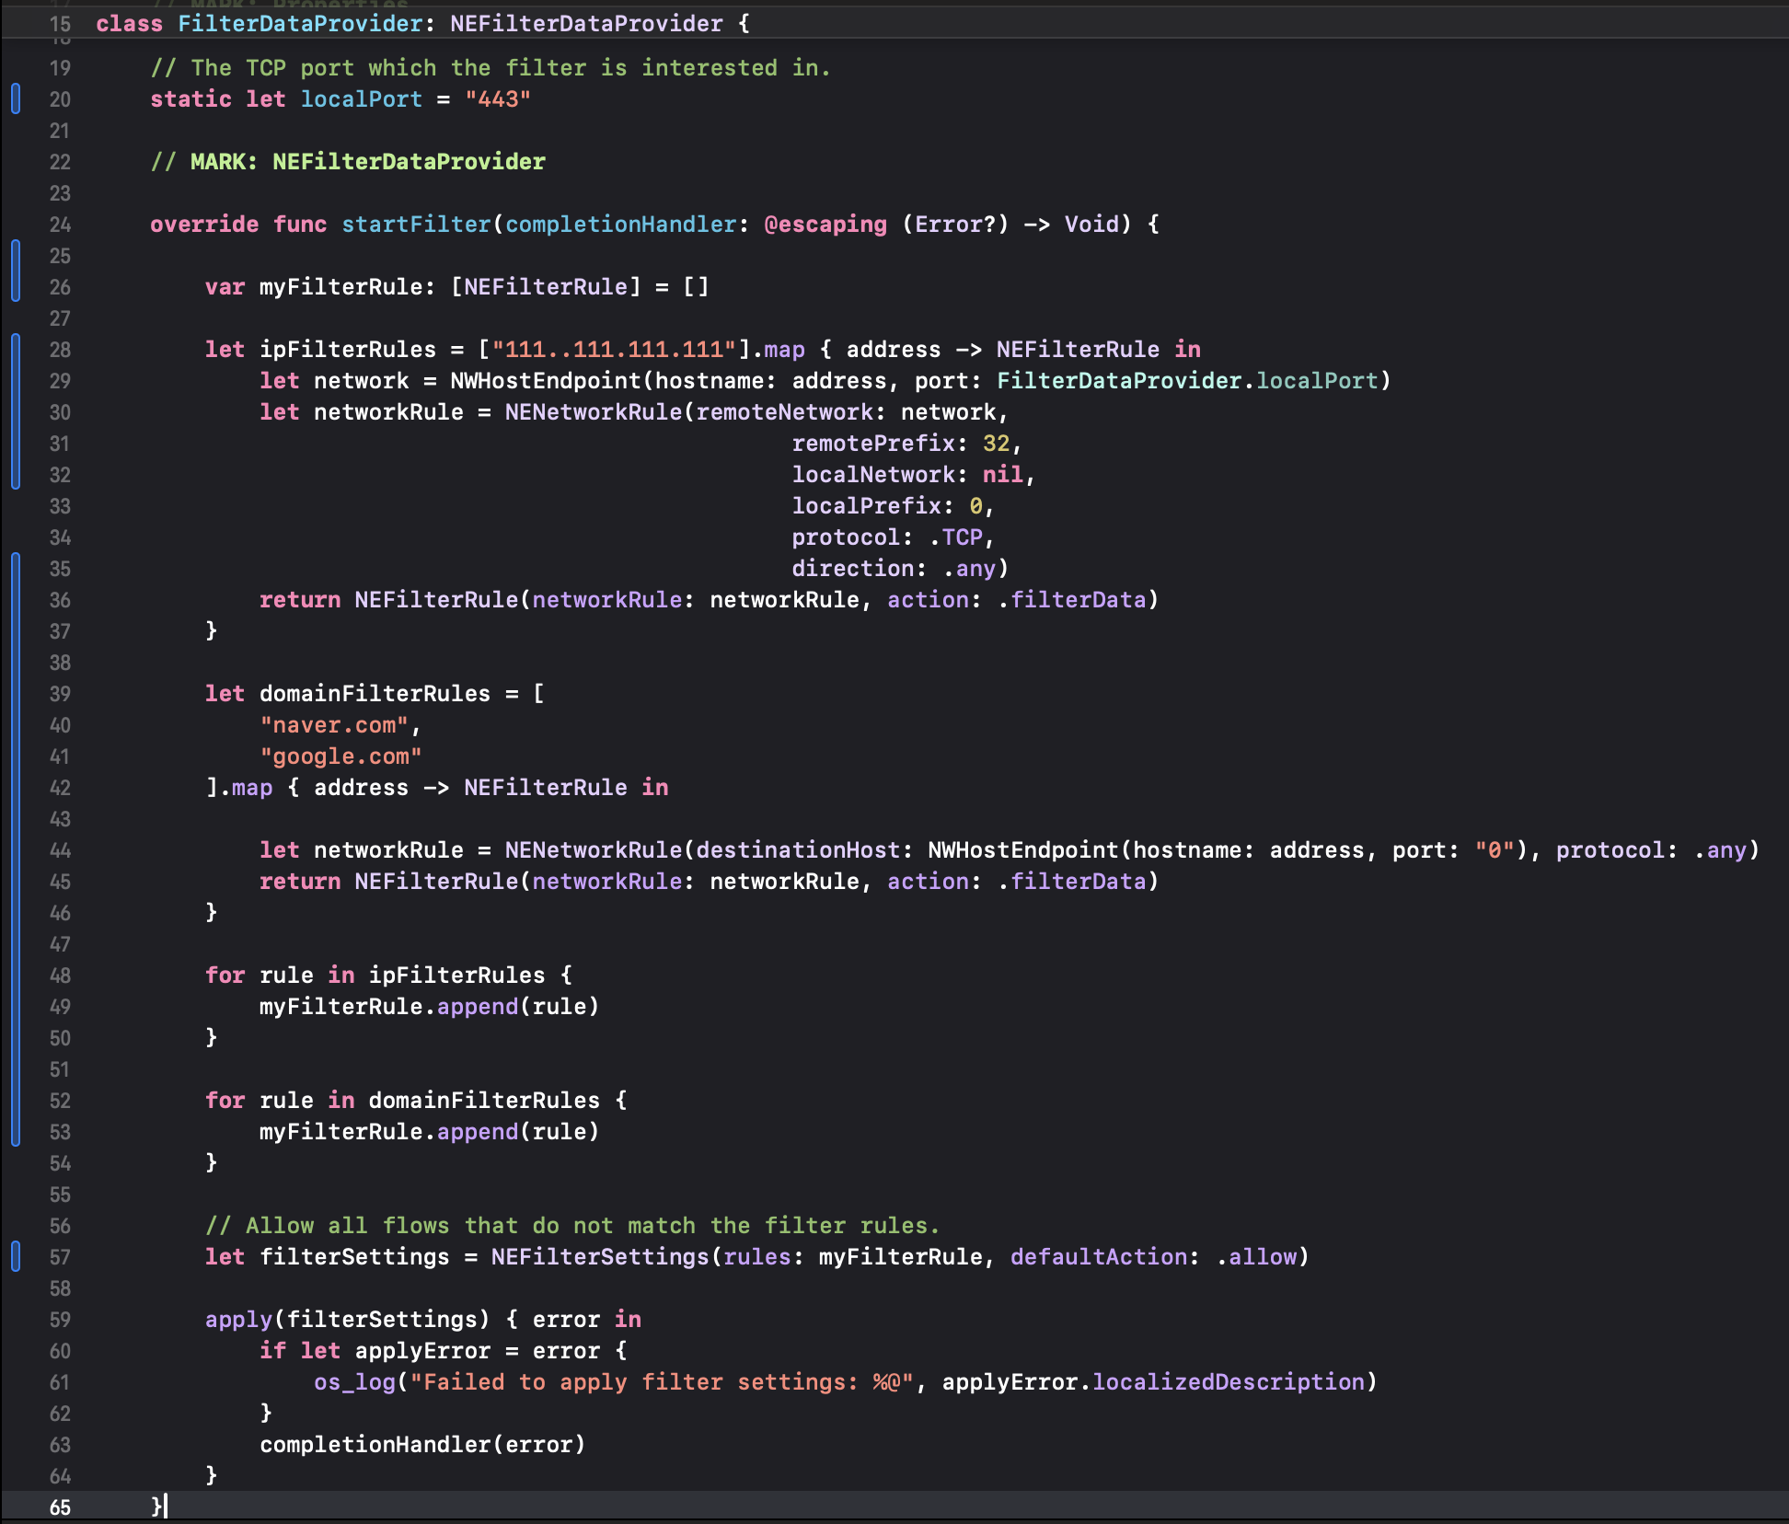The image size is (1789, 1524).
Task: Click the FilterDataProvider class name in sticky header
Action: coord(300,24)
